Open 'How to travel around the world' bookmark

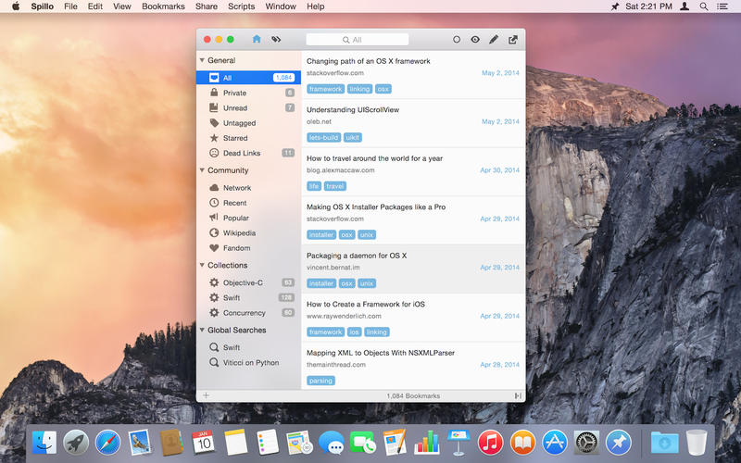tap(374, 158)
